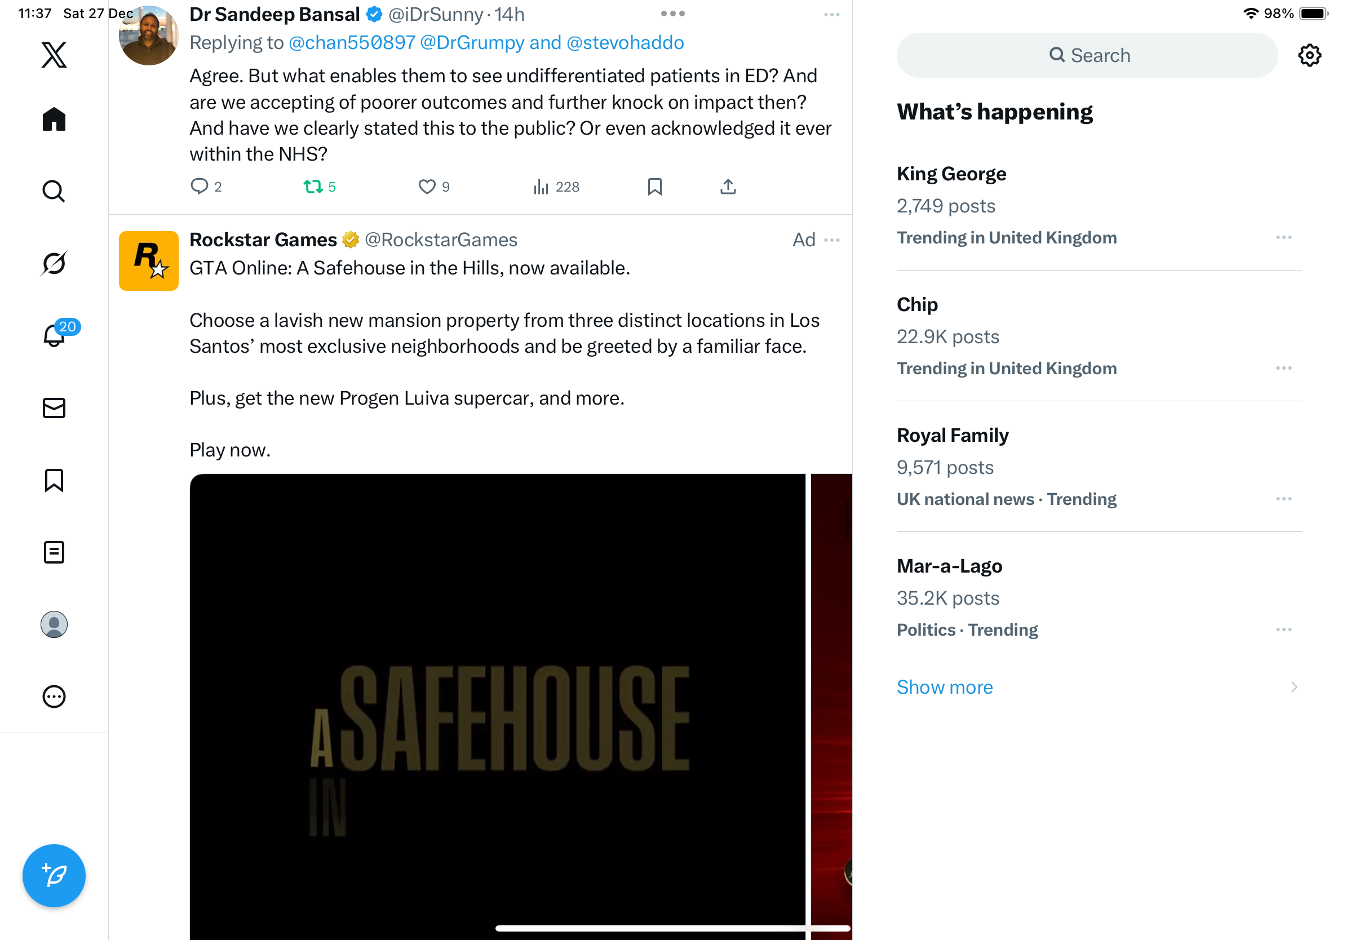Image resolution: width=1346 pixels, height=940 pixels.
Task: Go to the Home timeline
Action: [x=54, y=119]
